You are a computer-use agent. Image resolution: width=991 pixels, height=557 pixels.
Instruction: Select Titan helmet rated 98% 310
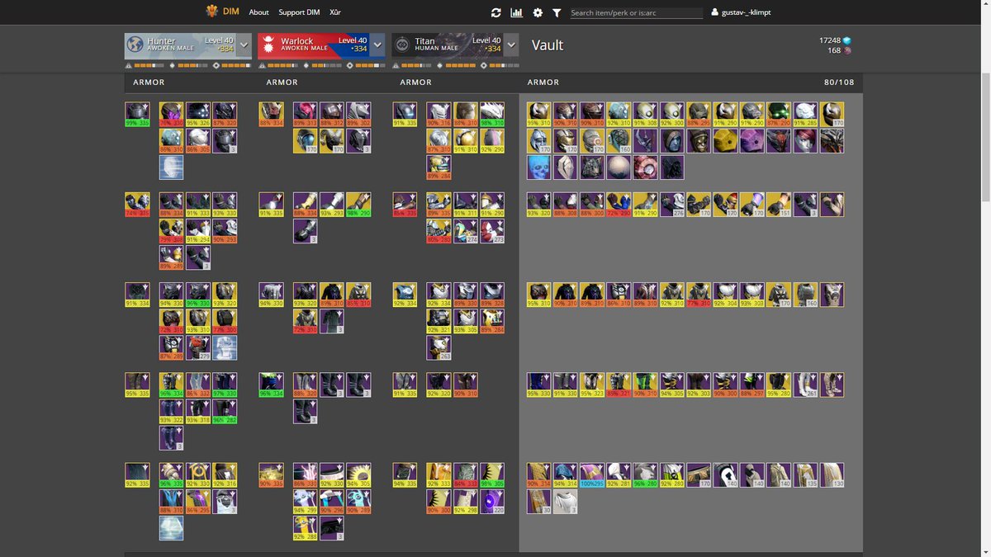(492, 115)
